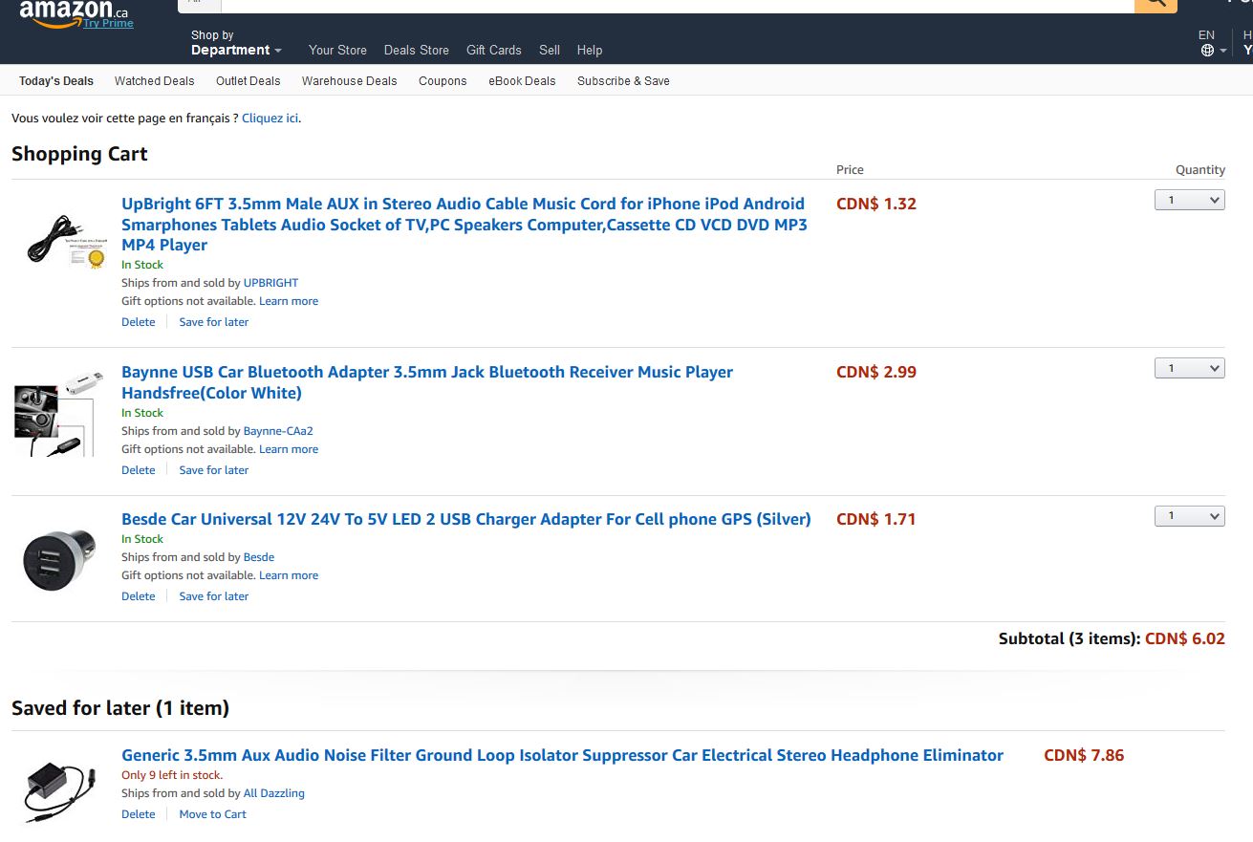
Task: Click inside the search input field
Action: 669,7
